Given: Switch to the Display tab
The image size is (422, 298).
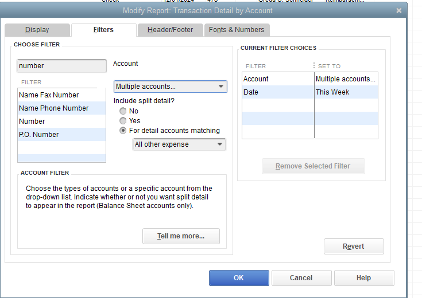Looking at the screenshot, I should pos(37,30).
